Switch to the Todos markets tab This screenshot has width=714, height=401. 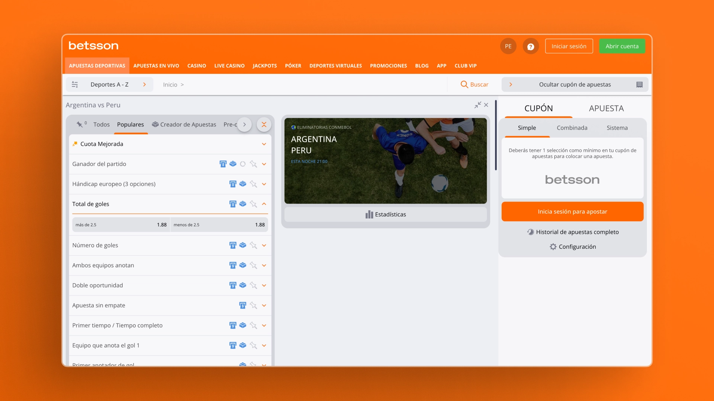click(102, 124)
